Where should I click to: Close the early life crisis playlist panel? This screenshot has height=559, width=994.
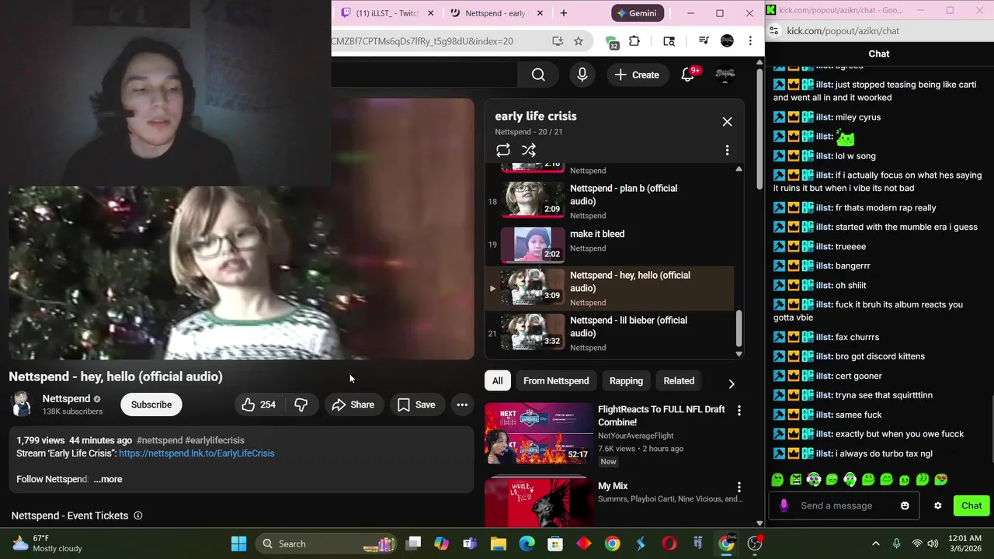727,121
